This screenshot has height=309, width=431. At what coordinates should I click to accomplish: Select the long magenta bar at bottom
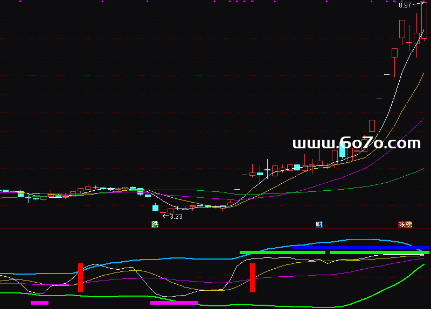pyautogui.click(x=174, y=303)
